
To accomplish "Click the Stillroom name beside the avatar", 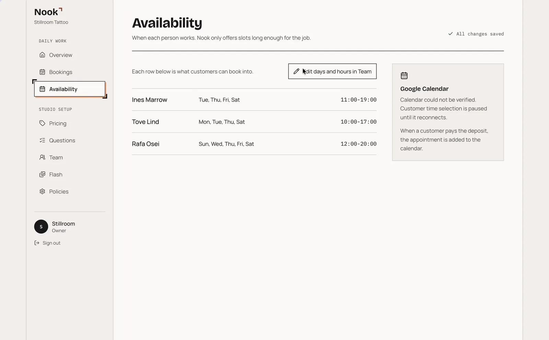I will (63, 224).
